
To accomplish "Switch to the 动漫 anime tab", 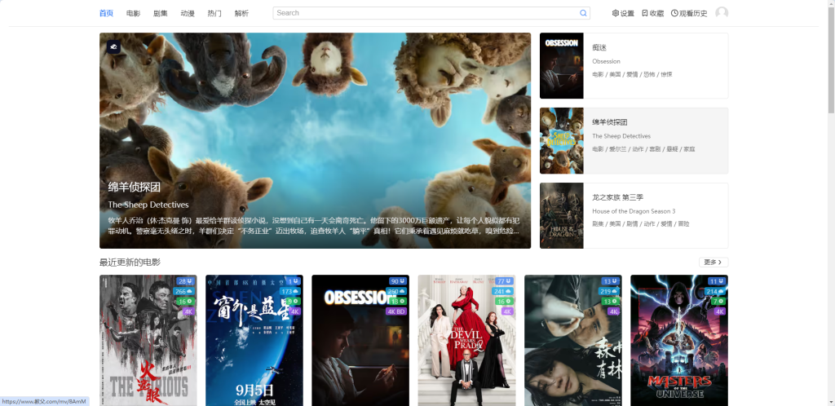I will pyautogui.click(x=188, y=13).
